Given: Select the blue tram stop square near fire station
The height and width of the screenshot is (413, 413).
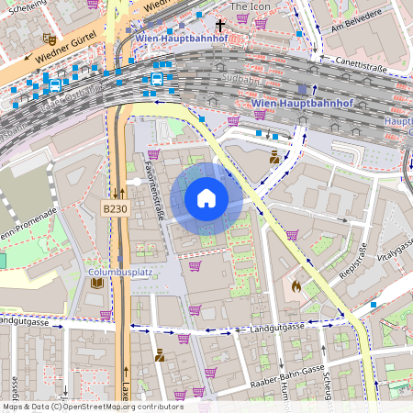Looking at the screenshot, I should (374, 305).
